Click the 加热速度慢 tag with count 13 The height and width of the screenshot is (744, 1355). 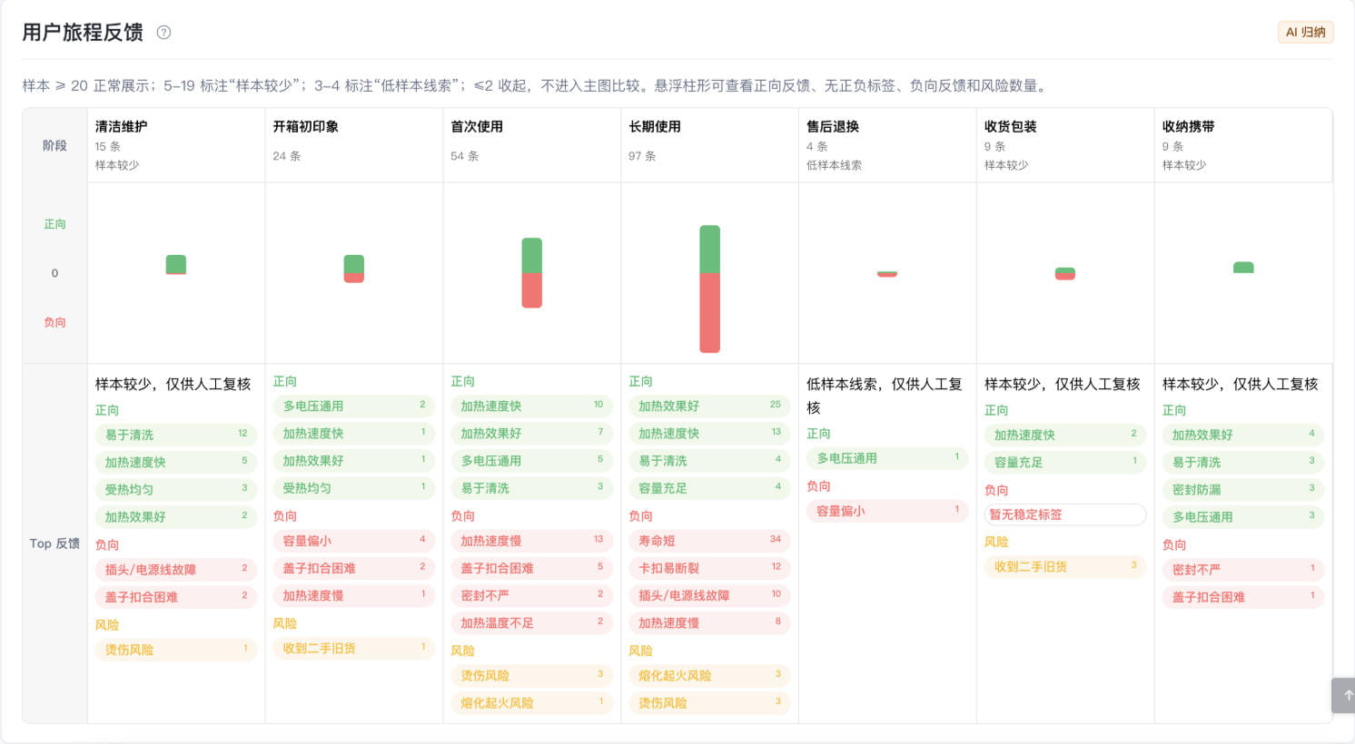click(532, 540)
